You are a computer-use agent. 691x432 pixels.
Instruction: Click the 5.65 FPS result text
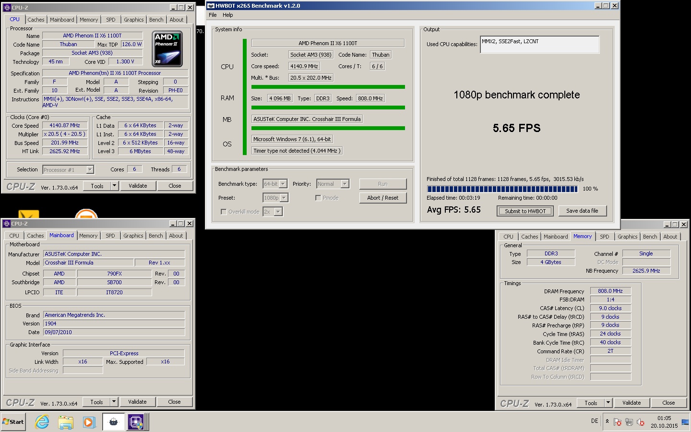(517, 128)
